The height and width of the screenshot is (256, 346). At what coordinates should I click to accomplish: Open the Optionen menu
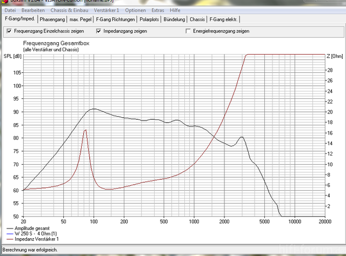135,10
